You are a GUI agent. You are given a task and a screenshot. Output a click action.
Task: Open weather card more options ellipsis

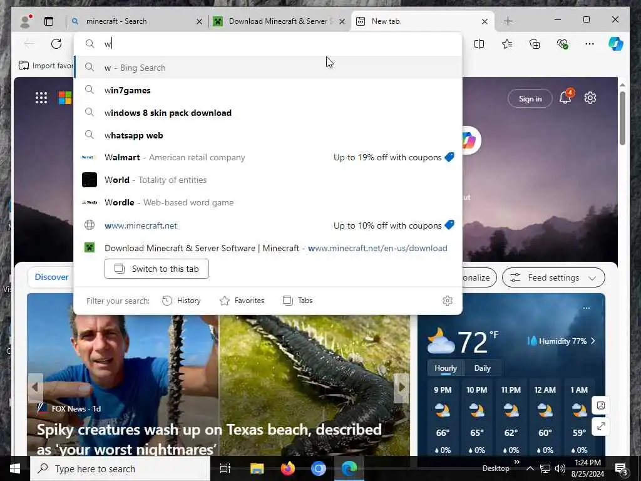(x=586, y=308)
